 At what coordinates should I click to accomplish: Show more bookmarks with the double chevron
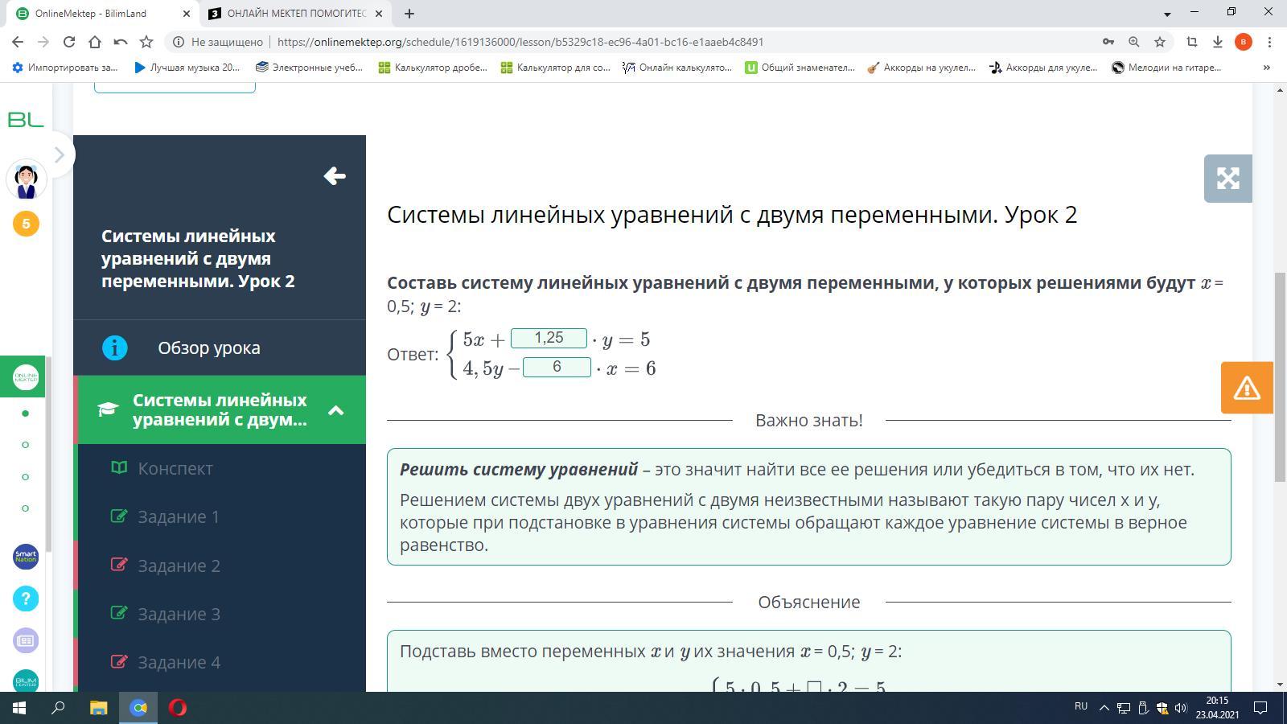tap(1267, 68)
